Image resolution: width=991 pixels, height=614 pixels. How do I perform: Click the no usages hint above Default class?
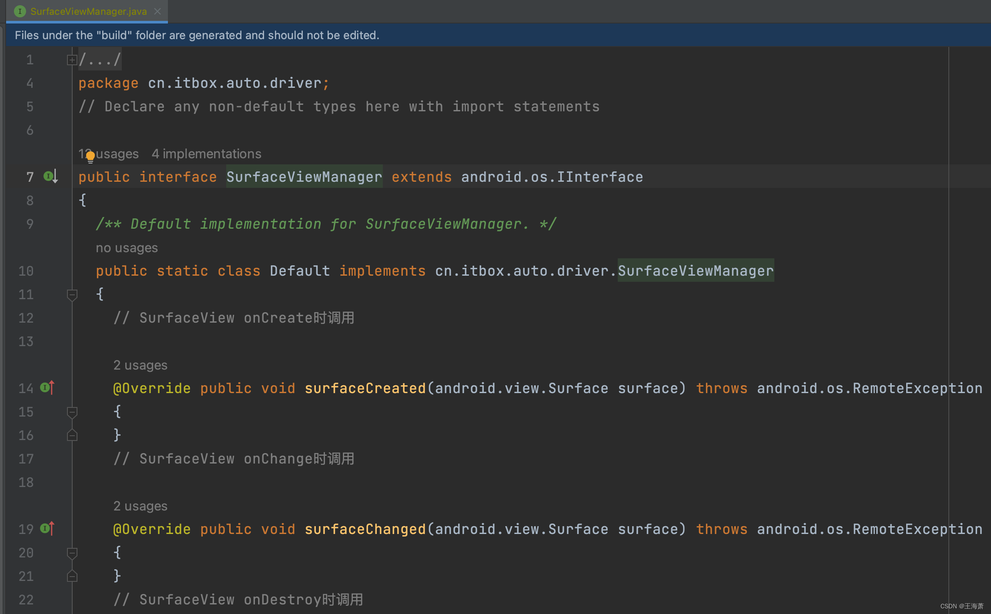pos(127,247)
